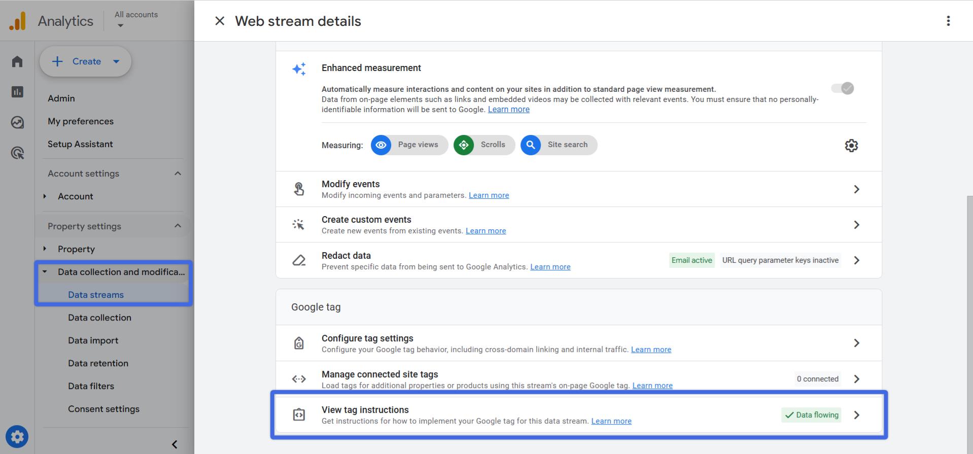Image resolution: width=973 pixels, height=454 pixels.
Task: Click the Modify events touch icon
Action: [299, 189]
